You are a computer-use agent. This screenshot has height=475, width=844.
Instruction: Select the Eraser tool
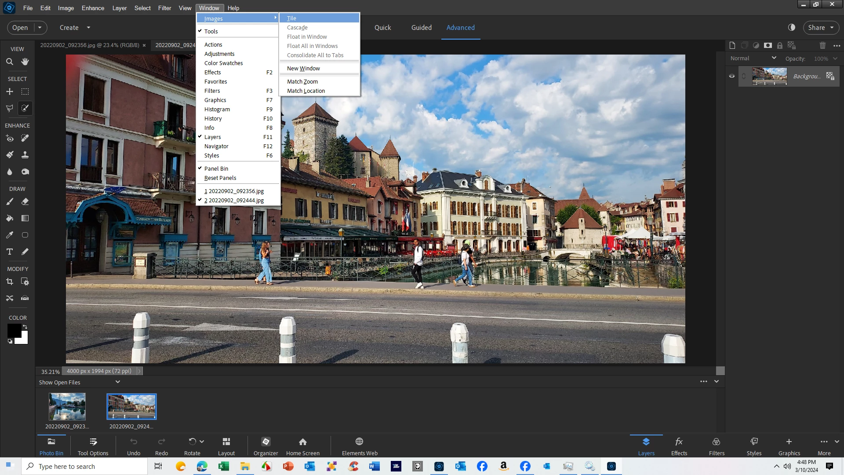tap(25, 201)
